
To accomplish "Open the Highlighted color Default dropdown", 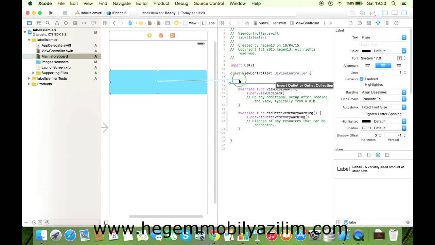I will pyautogui.click(x=389, y=121).
